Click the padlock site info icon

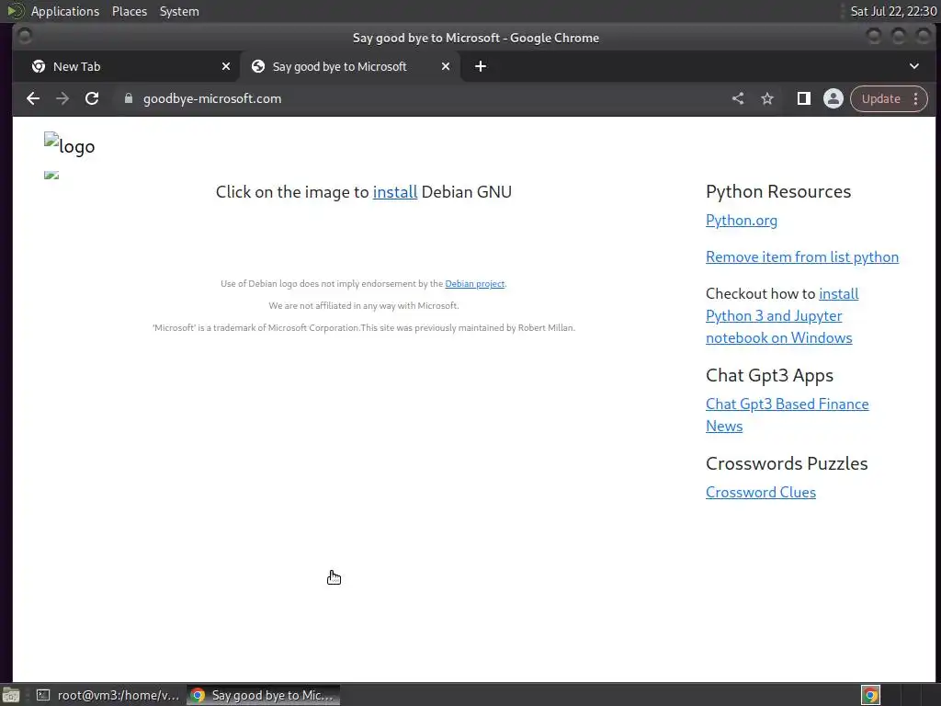[128, 98]
